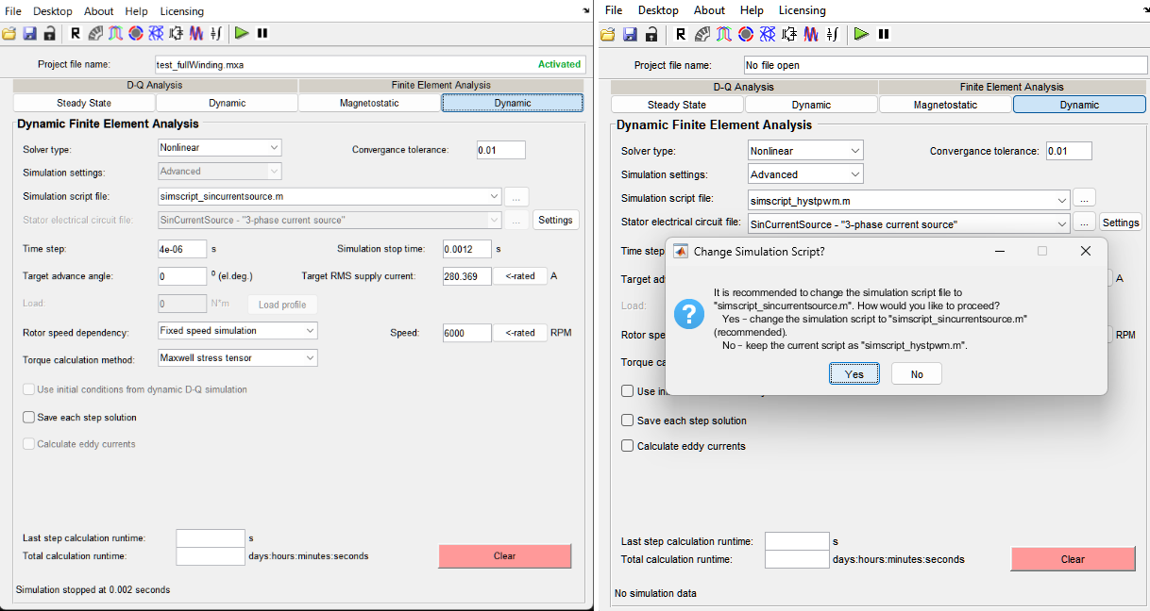Screen dimensions: 1150x611
Task: Click the waveform icon in right window toolbar
Action: tap(811, 34)
